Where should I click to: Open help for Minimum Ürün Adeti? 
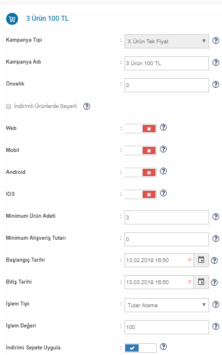click(x=216, y=217)
